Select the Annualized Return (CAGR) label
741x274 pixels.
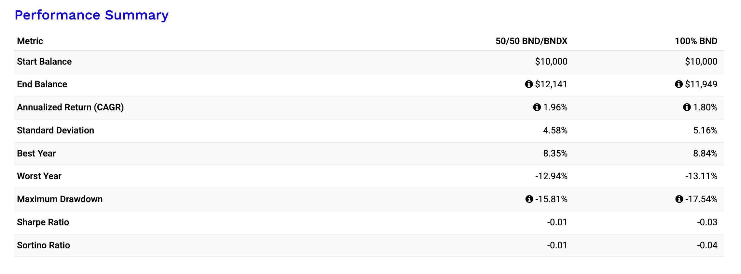pos(70,107)
